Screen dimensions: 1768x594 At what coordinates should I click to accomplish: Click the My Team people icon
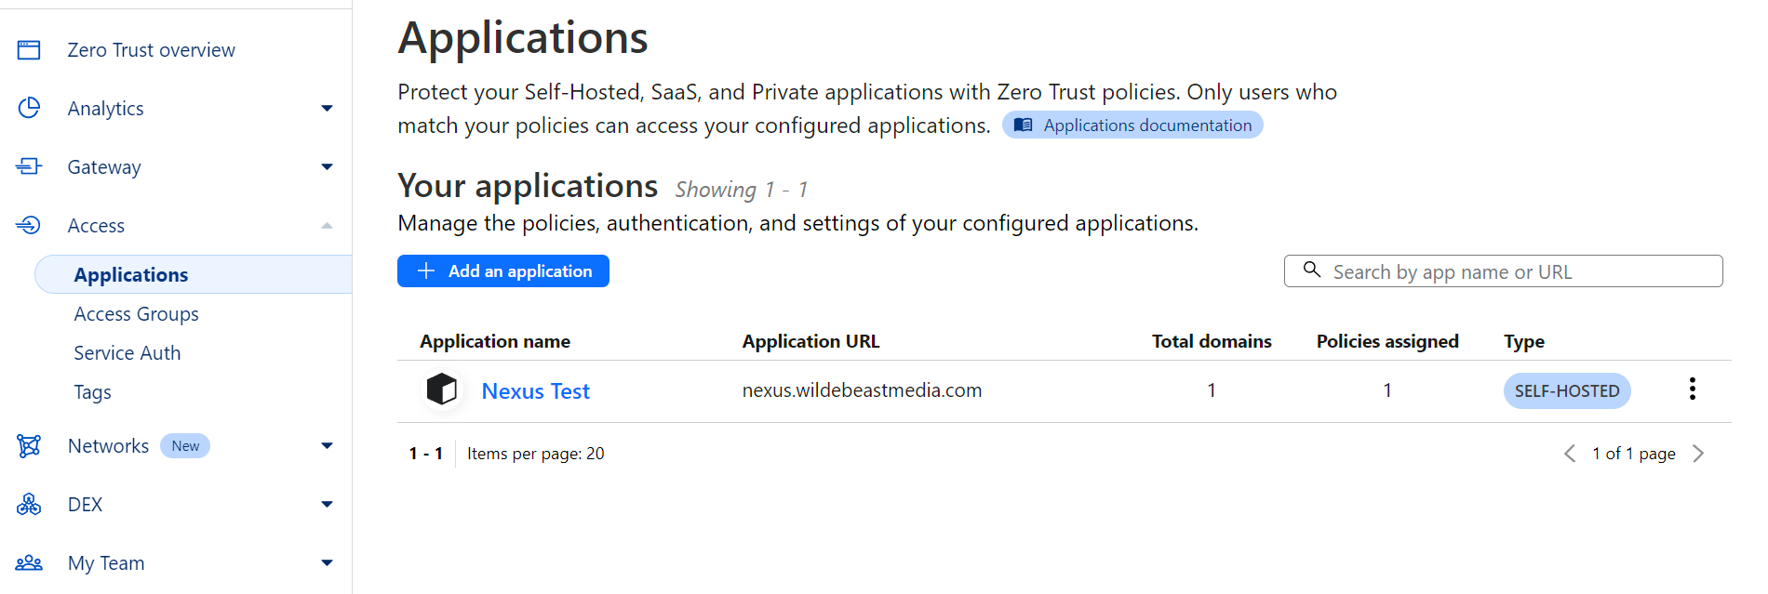[x=29, y=562]
